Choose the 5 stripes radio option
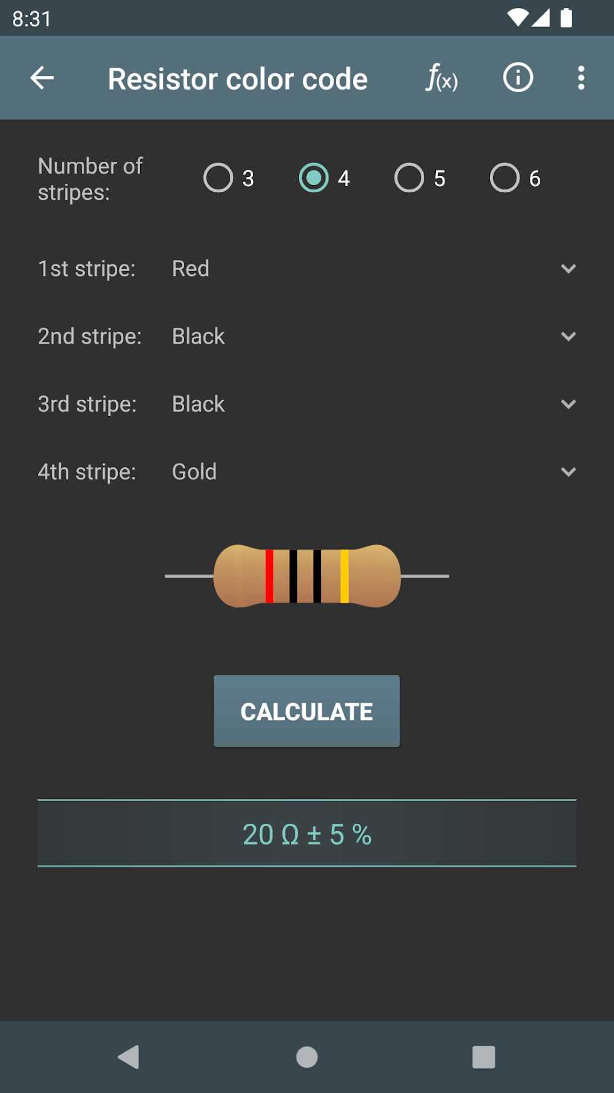Viewport: 614px width, 1093px height. [x=410, y=178]
